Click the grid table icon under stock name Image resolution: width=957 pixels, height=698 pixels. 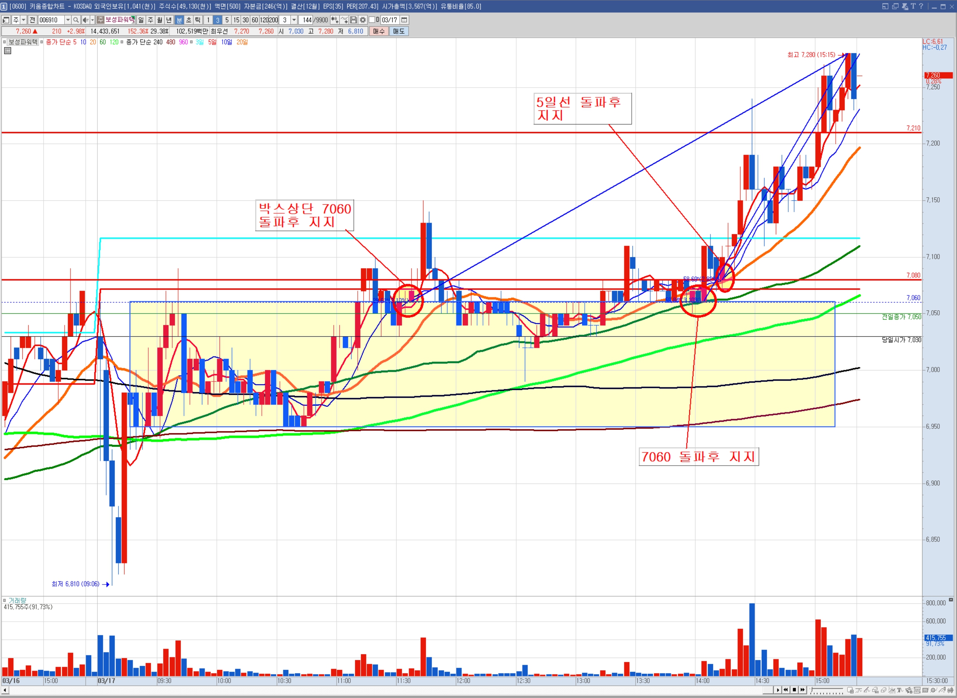(7, 51)
